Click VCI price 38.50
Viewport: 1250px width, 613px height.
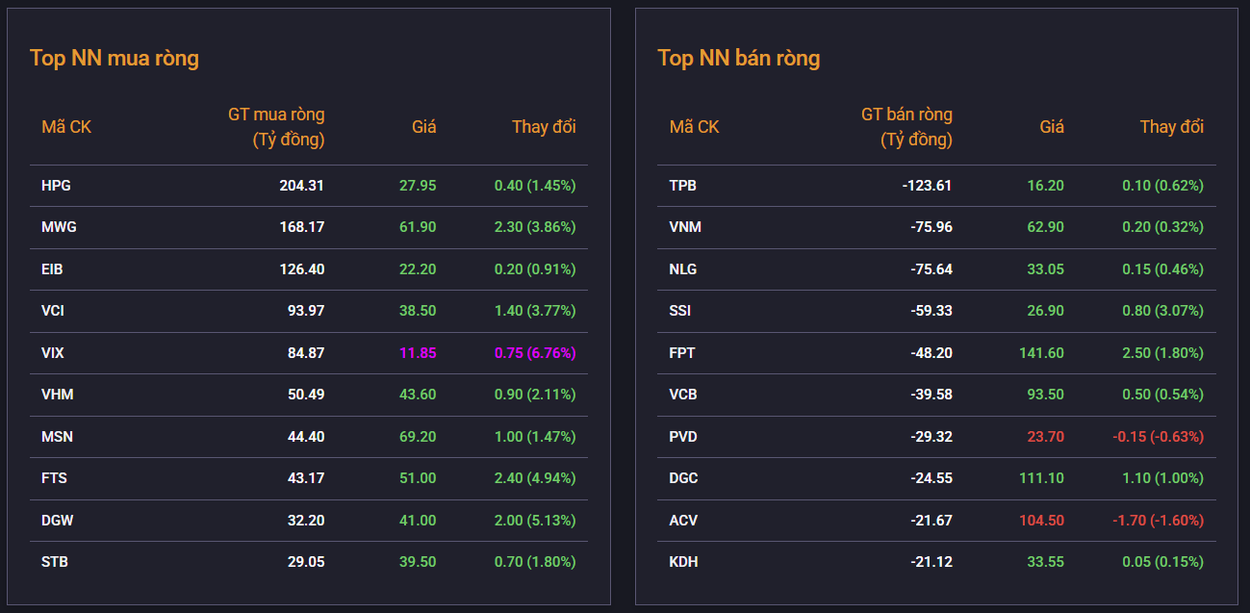[x=418, y=311]
